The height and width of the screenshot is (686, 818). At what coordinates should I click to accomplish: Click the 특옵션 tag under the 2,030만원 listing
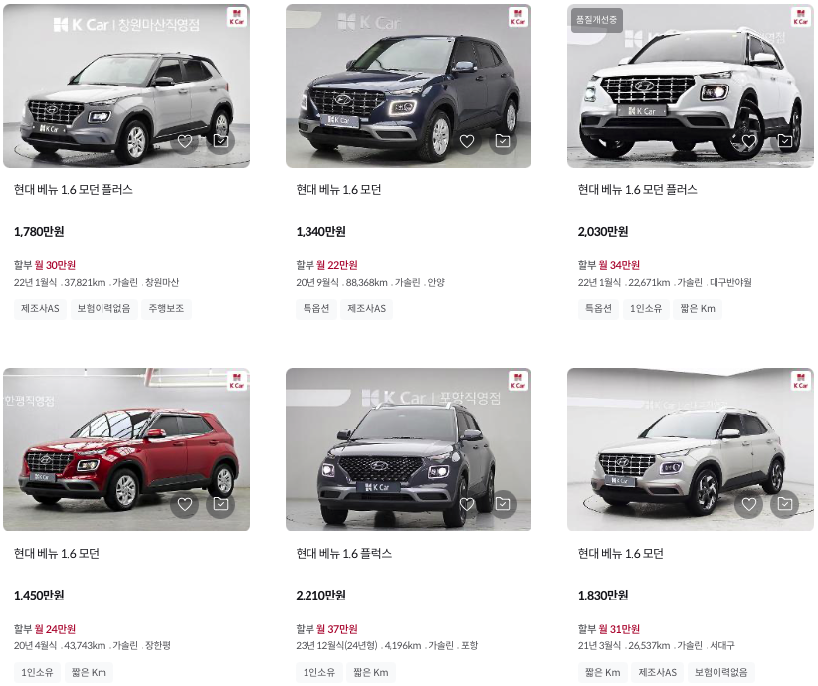pyautogui.click(x=598, y=308)
